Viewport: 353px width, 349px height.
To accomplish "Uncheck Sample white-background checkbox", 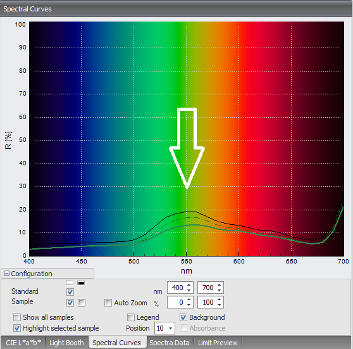I will (70, 303).
